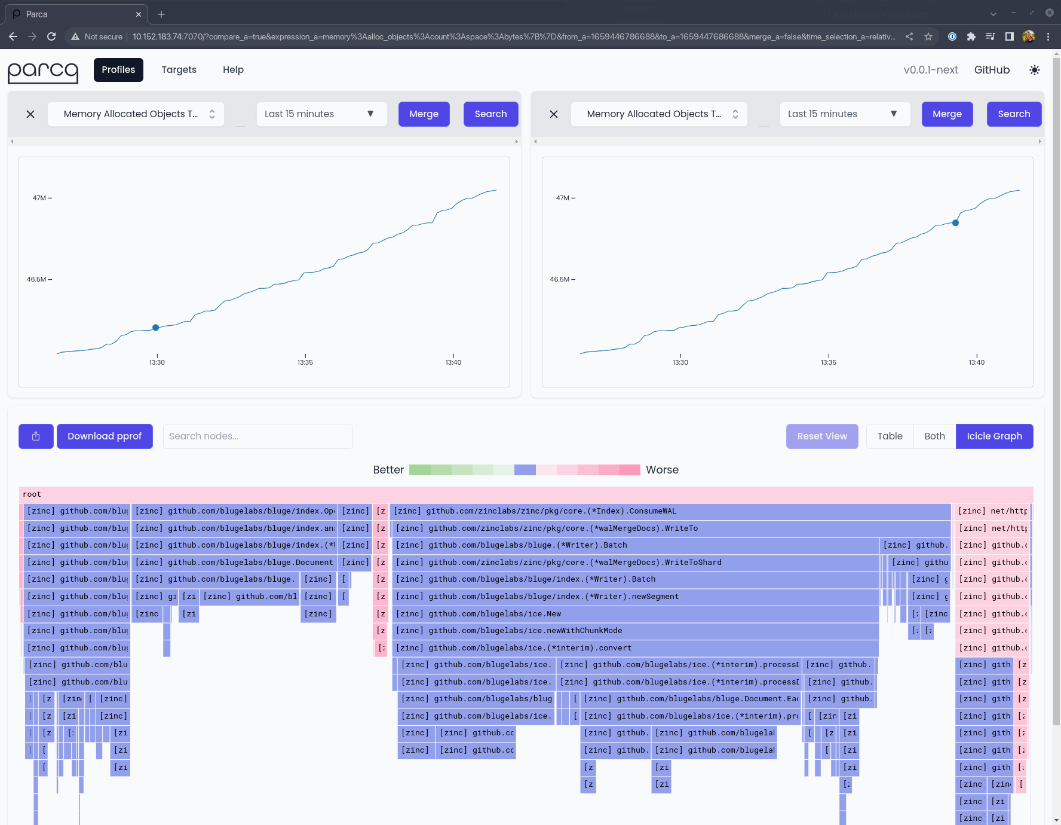Close the left profile comparison panel
The height and width of the screenshot is (825, 1061).
pos(30,114)
